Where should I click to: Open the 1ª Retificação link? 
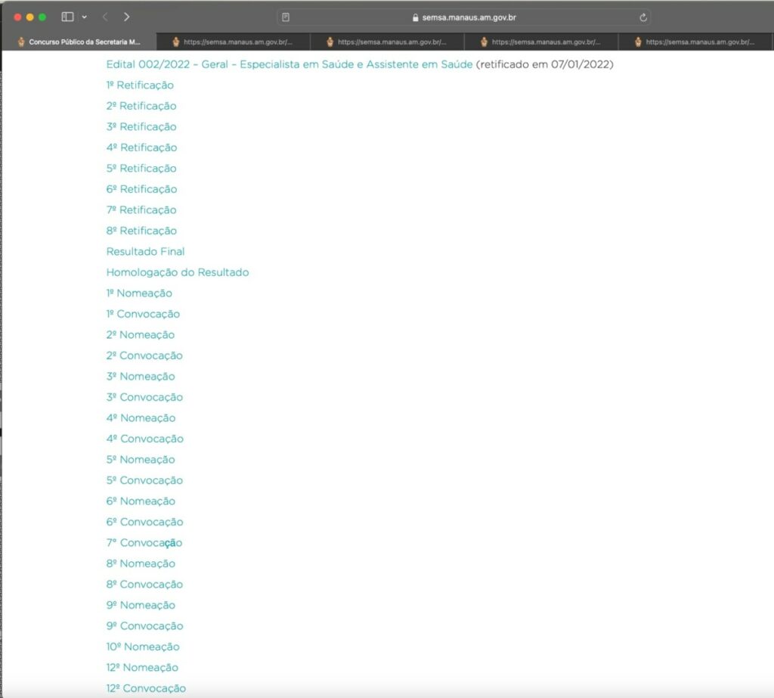(140, 85)
